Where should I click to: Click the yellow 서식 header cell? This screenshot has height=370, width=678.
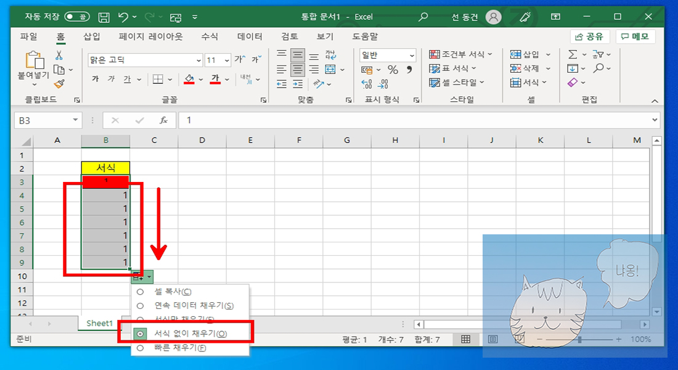point(105,168)
